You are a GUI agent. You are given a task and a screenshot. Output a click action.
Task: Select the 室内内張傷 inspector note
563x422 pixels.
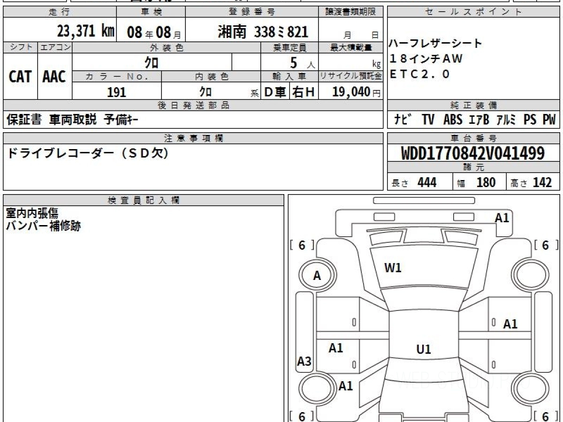pyautogui.click(x=32, y=213)
